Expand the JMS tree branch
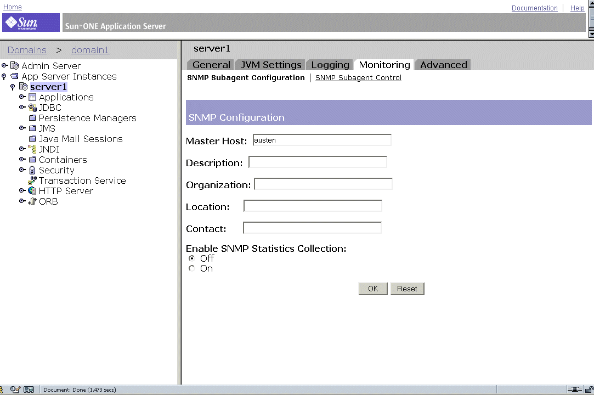Viewport: 594px width, 395px height. 21,128
